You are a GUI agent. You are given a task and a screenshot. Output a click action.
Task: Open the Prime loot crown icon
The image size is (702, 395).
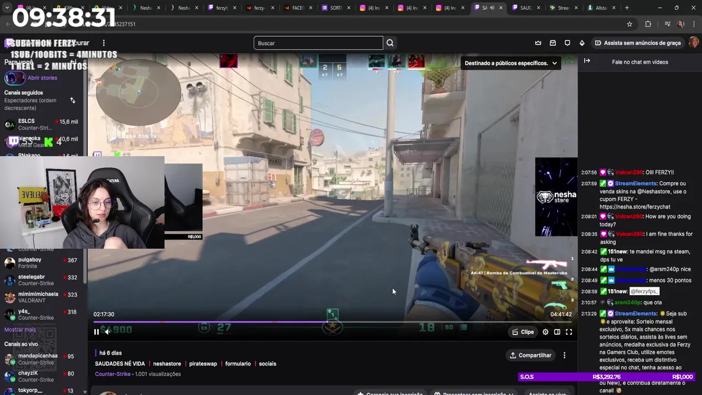(x=538, y=43)
